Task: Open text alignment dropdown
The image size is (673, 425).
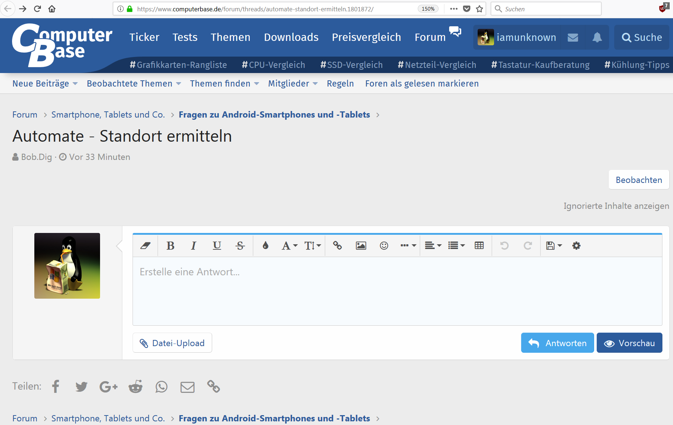Action: click(433, 246)
